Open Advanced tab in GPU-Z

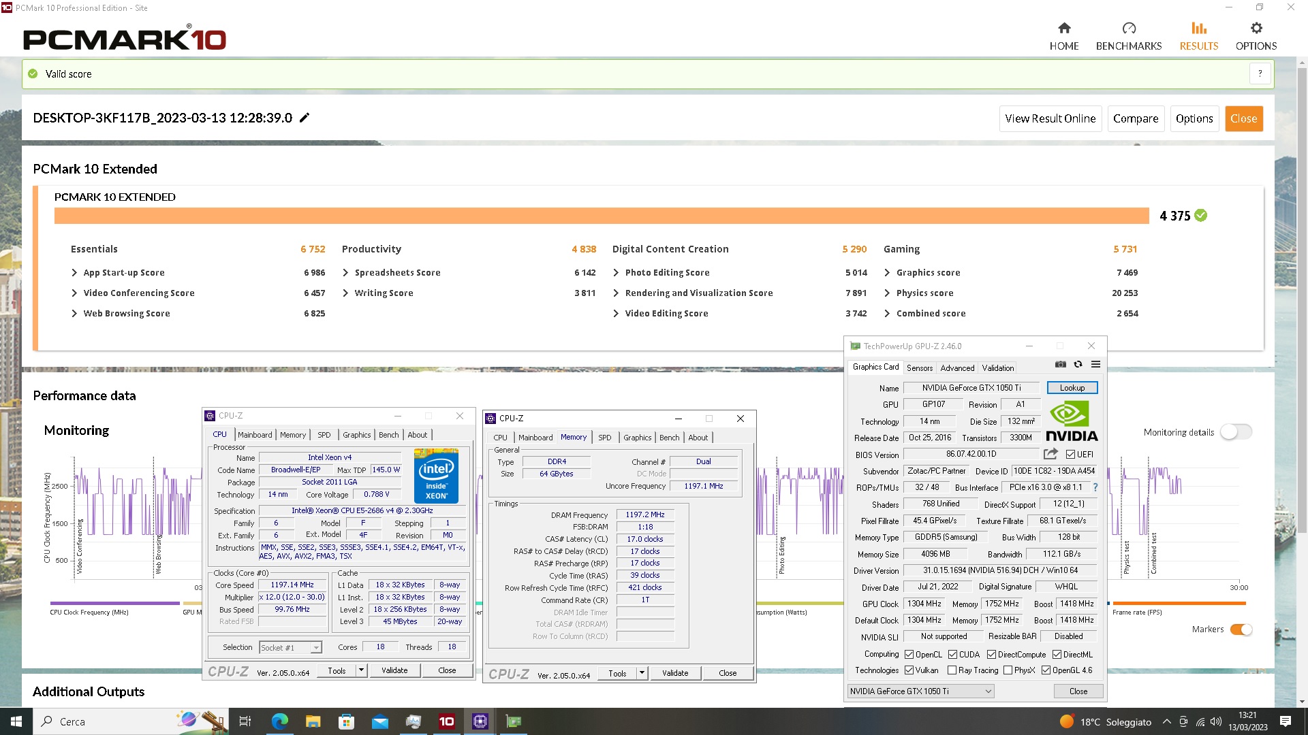tap(957, 368)
